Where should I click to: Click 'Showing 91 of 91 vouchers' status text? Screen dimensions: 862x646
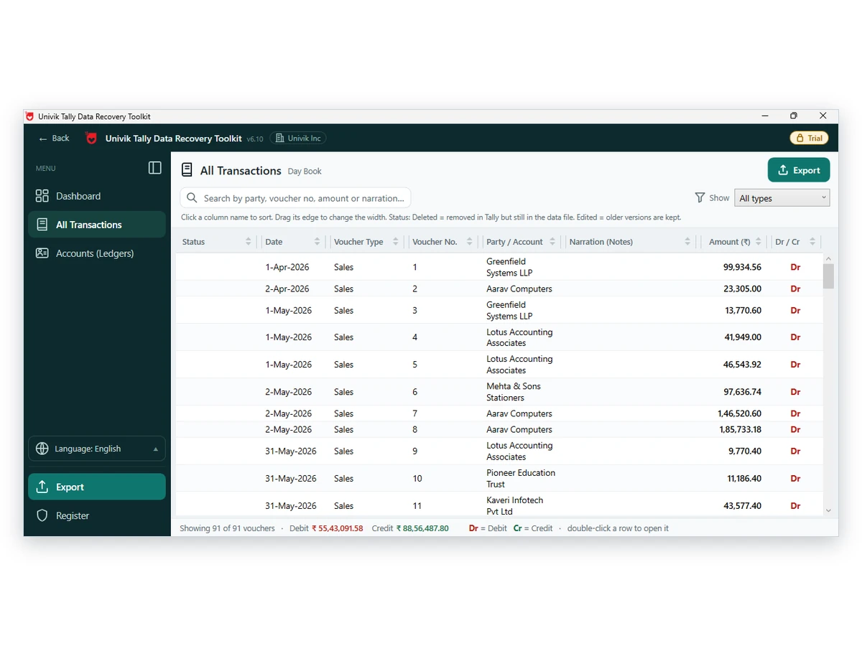[x=227, y=528]
